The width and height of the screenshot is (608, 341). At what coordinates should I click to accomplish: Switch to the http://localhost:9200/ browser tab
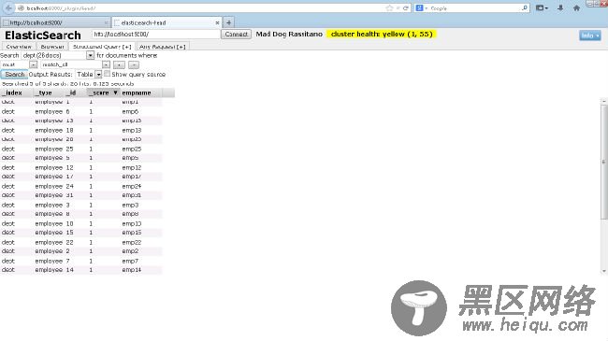[x=55, y=22]
